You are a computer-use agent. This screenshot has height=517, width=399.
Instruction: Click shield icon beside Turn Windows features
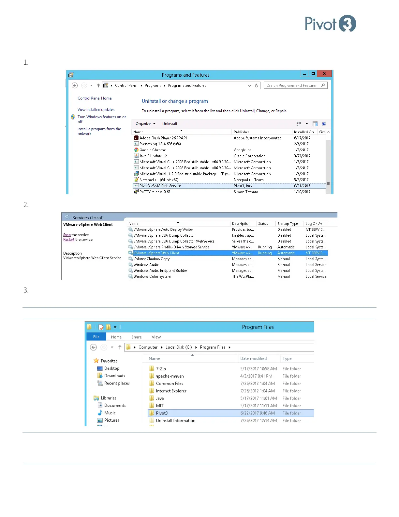pyautogui.click(x=73, y=117)
